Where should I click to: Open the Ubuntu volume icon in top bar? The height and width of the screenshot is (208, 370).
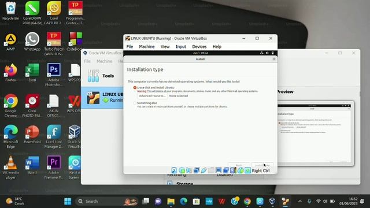267,53
